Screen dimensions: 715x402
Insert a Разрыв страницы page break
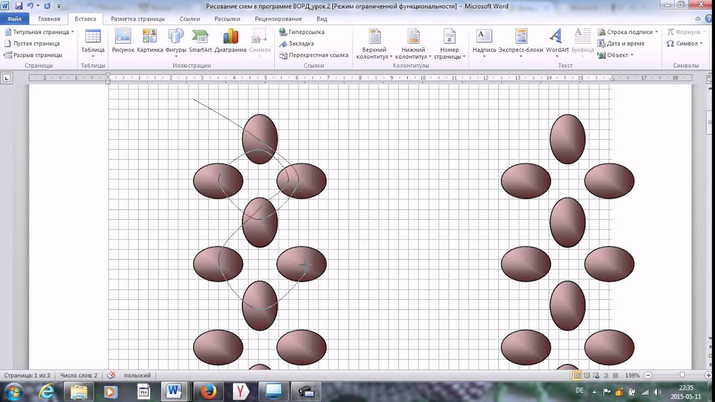[x=34, y=55]
